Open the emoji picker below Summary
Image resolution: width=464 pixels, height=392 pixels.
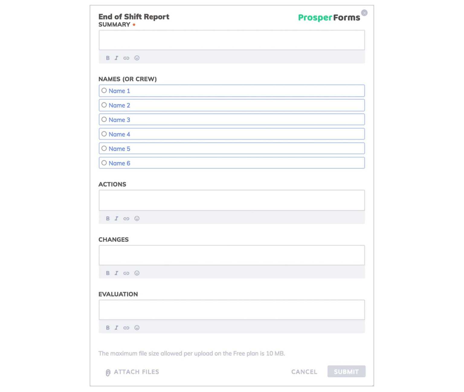137,58
